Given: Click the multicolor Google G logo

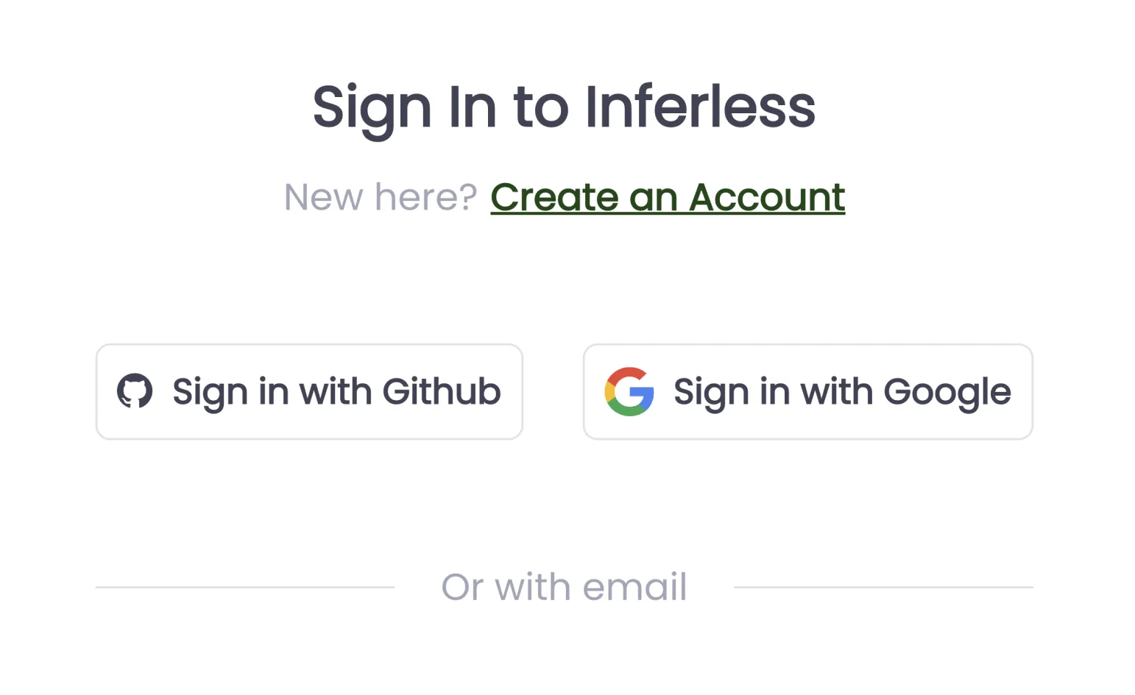Looking at the screenshot, I should click(629, 391).
